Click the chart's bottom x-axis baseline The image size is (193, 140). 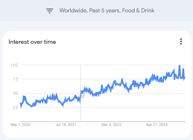[x=127, y=121]
